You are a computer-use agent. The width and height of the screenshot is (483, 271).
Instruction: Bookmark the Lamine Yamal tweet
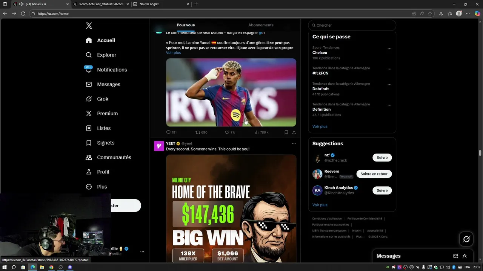(286, 132)
